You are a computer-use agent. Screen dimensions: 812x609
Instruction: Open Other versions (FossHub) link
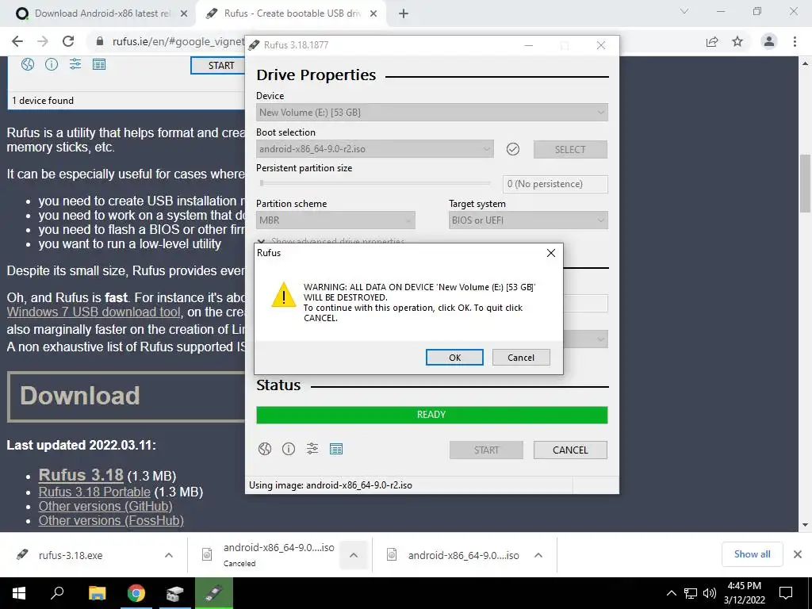[x=111, y=520]
